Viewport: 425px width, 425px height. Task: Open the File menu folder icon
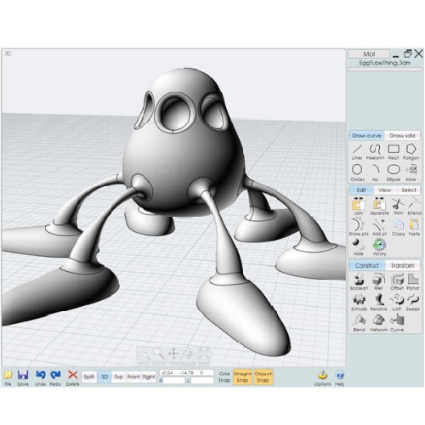[8, 378]
